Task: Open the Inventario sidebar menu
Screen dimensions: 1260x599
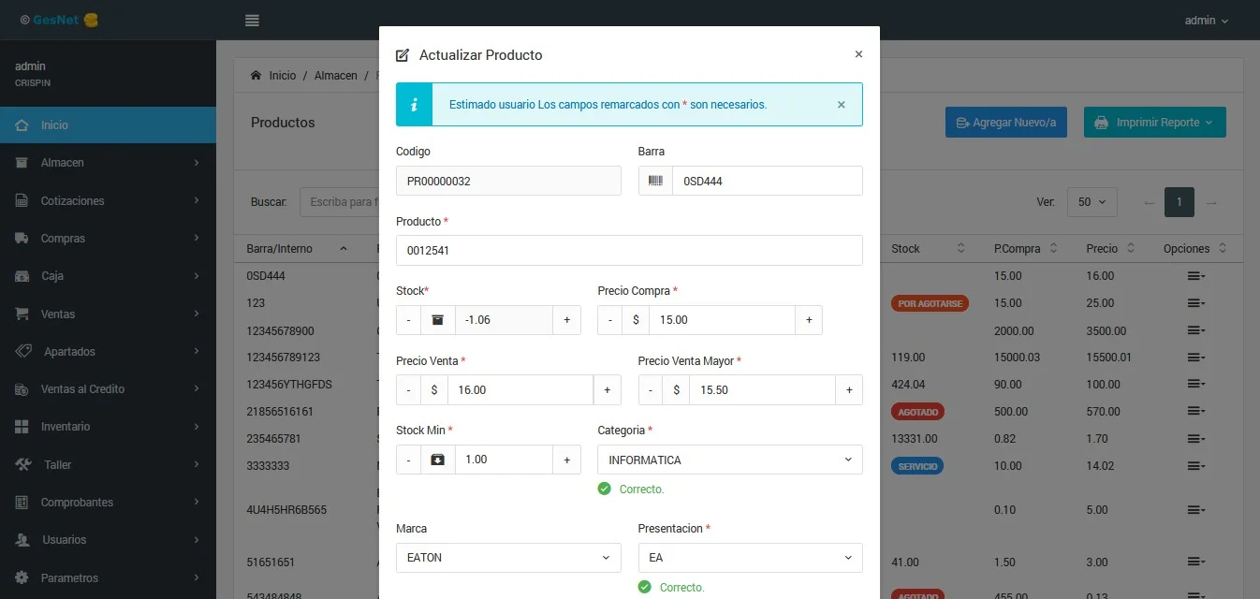Action: (x=108, y=427)
